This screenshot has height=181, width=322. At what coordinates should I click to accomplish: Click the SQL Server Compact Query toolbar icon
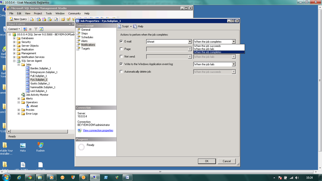pyautogui.click(x=56, y=19)
